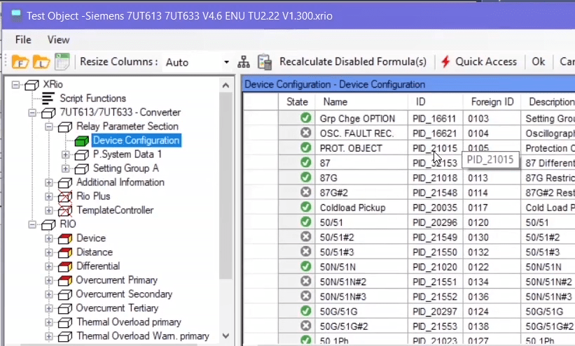Toggle the state icon for Grp Chge OPTION

coord(305,119)
